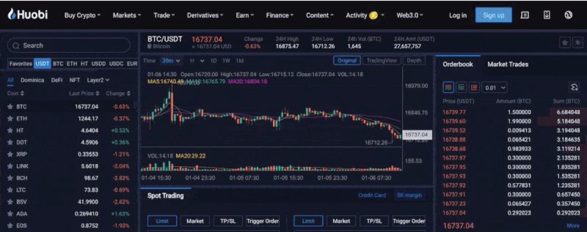
Task: Click the coin Search field
Action: [69, 45]
